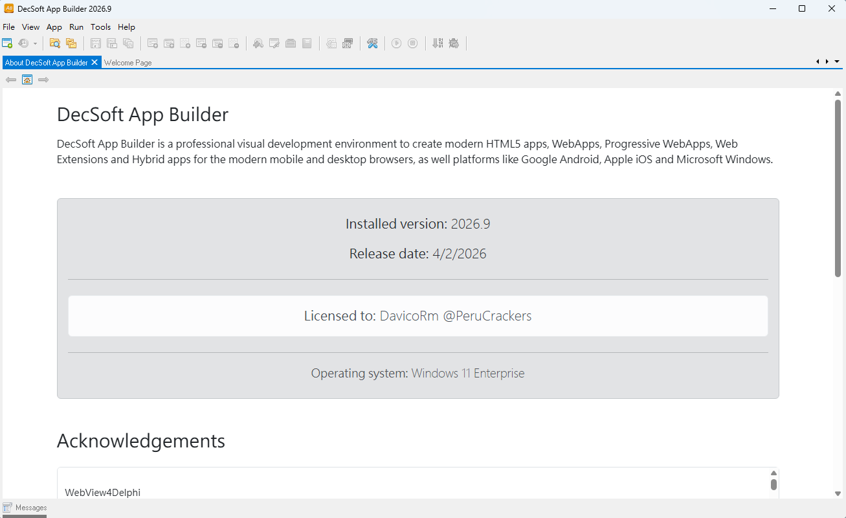Open the View menu

point(30,27)
